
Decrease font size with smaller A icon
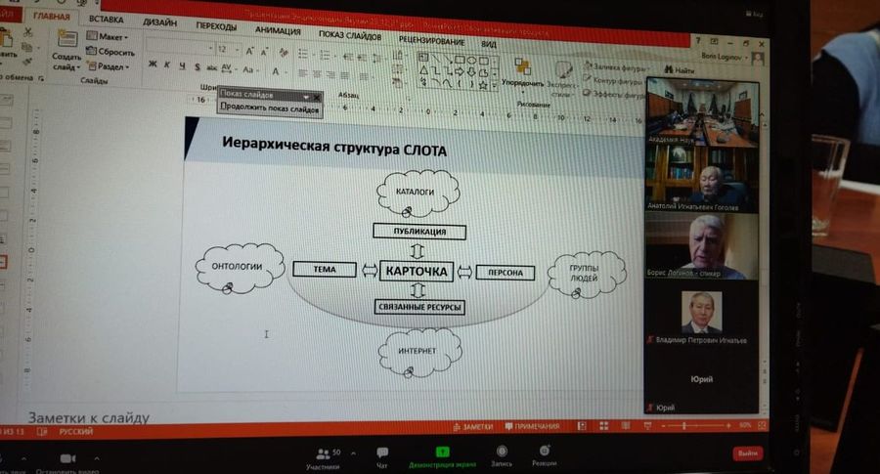tap(264, 52)
